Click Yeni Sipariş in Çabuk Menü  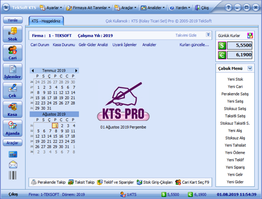(235, 167)
